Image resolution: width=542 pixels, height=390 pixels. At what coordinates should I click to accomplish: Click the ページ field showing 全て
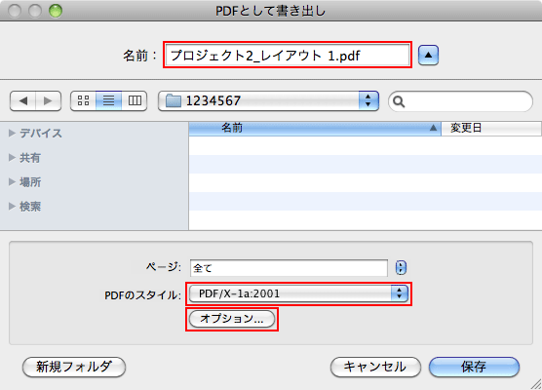coord(289,268)
